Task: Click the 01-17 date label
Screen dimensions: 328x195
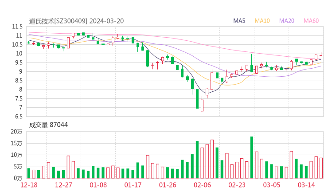Action: pos(133,185)
